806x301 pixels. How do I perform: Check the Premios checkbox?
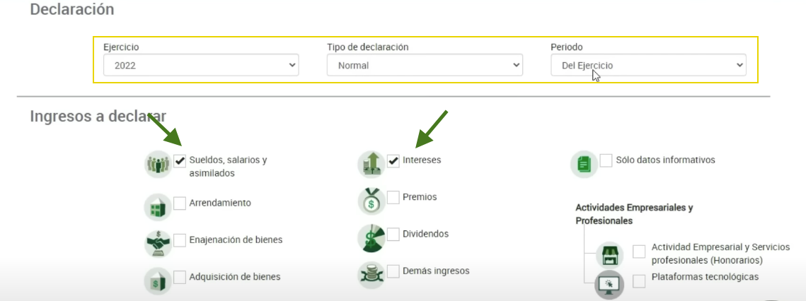coord(393,197)
